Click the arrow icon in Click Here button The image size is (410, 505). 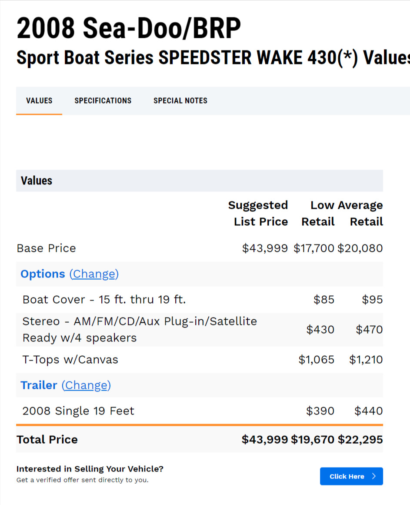(x=374, y=476)
